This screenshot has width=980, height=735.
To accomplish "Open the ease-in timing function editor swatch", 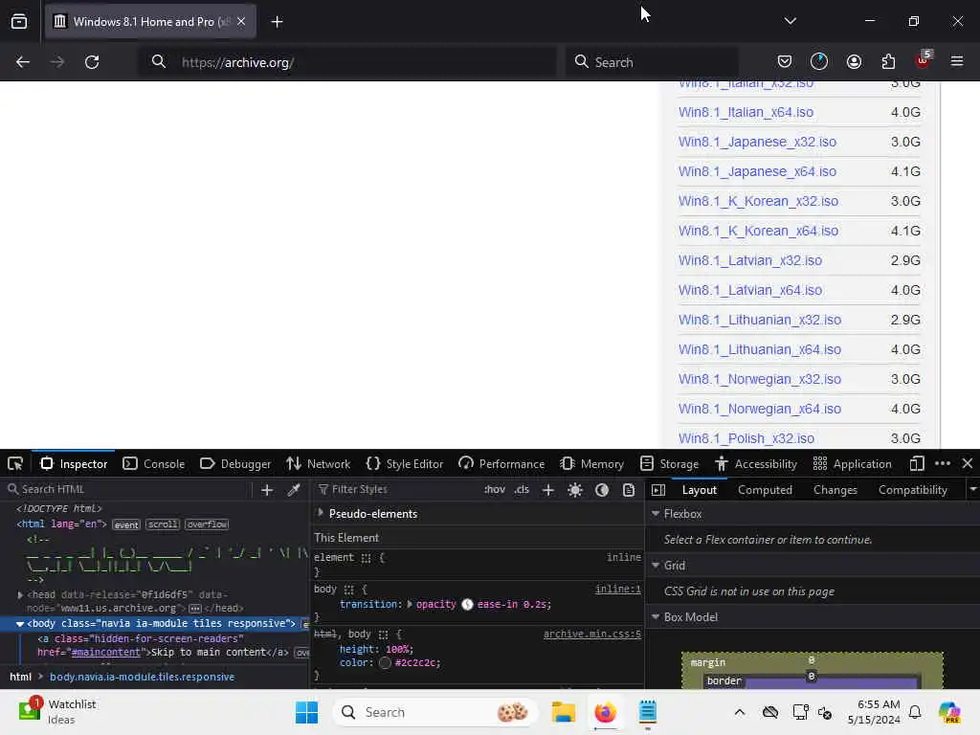I will [x=467, y=605].
